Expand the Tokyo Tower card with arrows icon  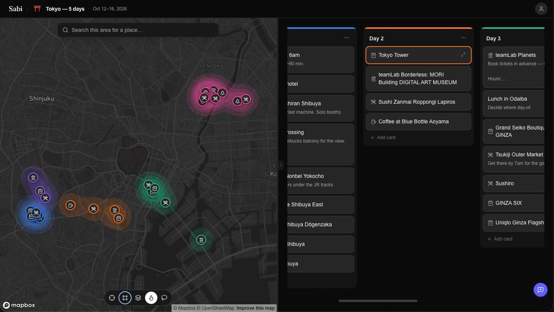pos(463,55)
